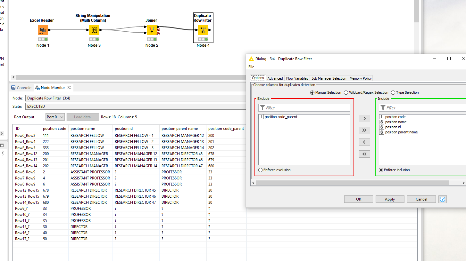Select the Excel Reader node icon
The height and width of the screenshot is (261, 466).
[43, 30]
